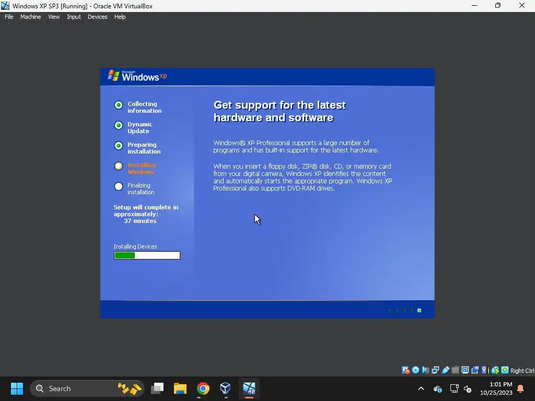
Task: Click the optical drive status icon
Action: click(415, 370)
